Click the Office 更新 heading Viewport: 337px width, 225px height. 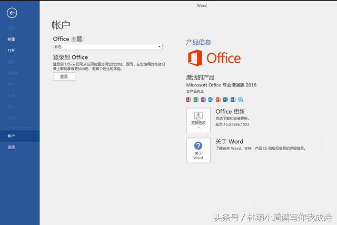click(230, 111)
